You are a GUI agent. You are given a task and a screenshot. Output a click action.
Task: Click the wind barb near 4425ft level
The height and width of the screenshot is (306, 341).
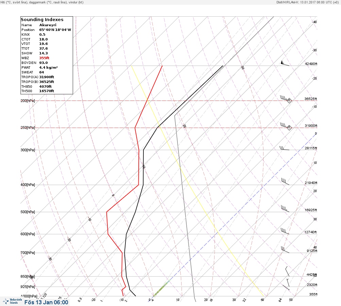pyautogui.click(x=287, y=271)
